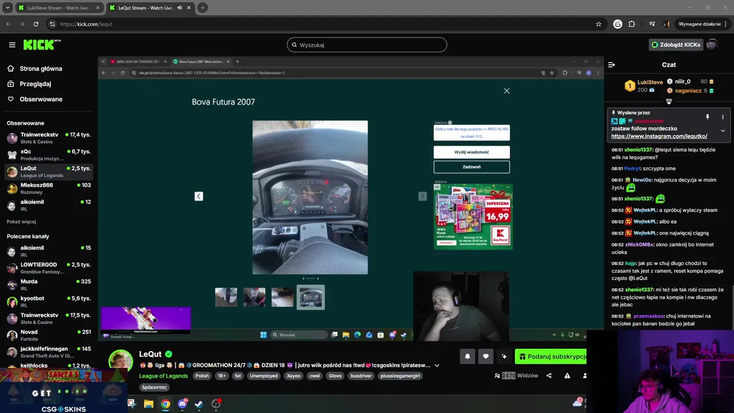Screen dimensions: 734x413
Task: Open Strona główna in sidebar
Action: point(41,68)
